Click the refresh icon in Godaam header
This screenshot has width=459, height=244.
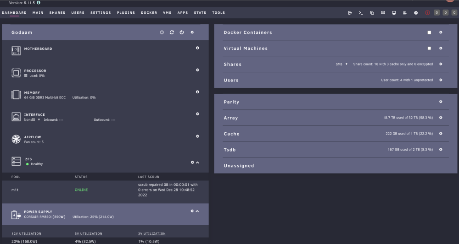172,33
